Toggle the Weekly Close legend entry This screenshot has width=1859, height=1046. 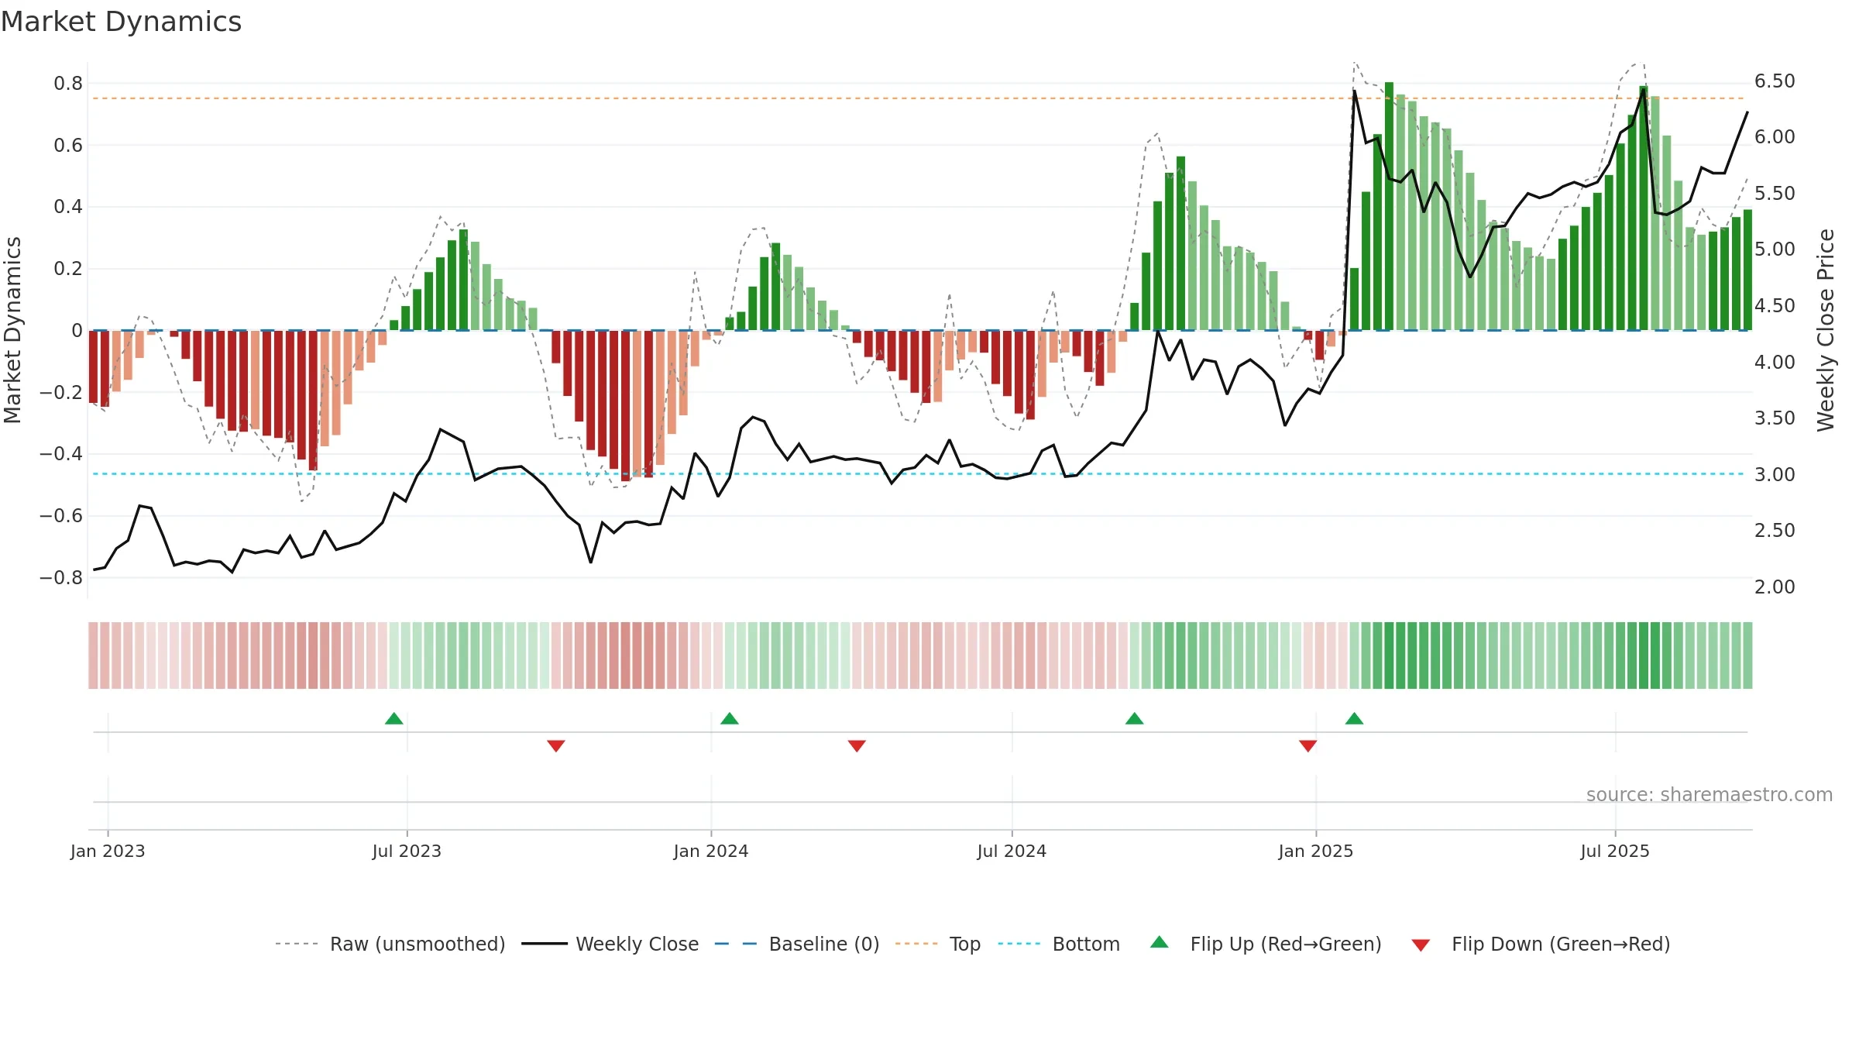(x=610, y=944)
